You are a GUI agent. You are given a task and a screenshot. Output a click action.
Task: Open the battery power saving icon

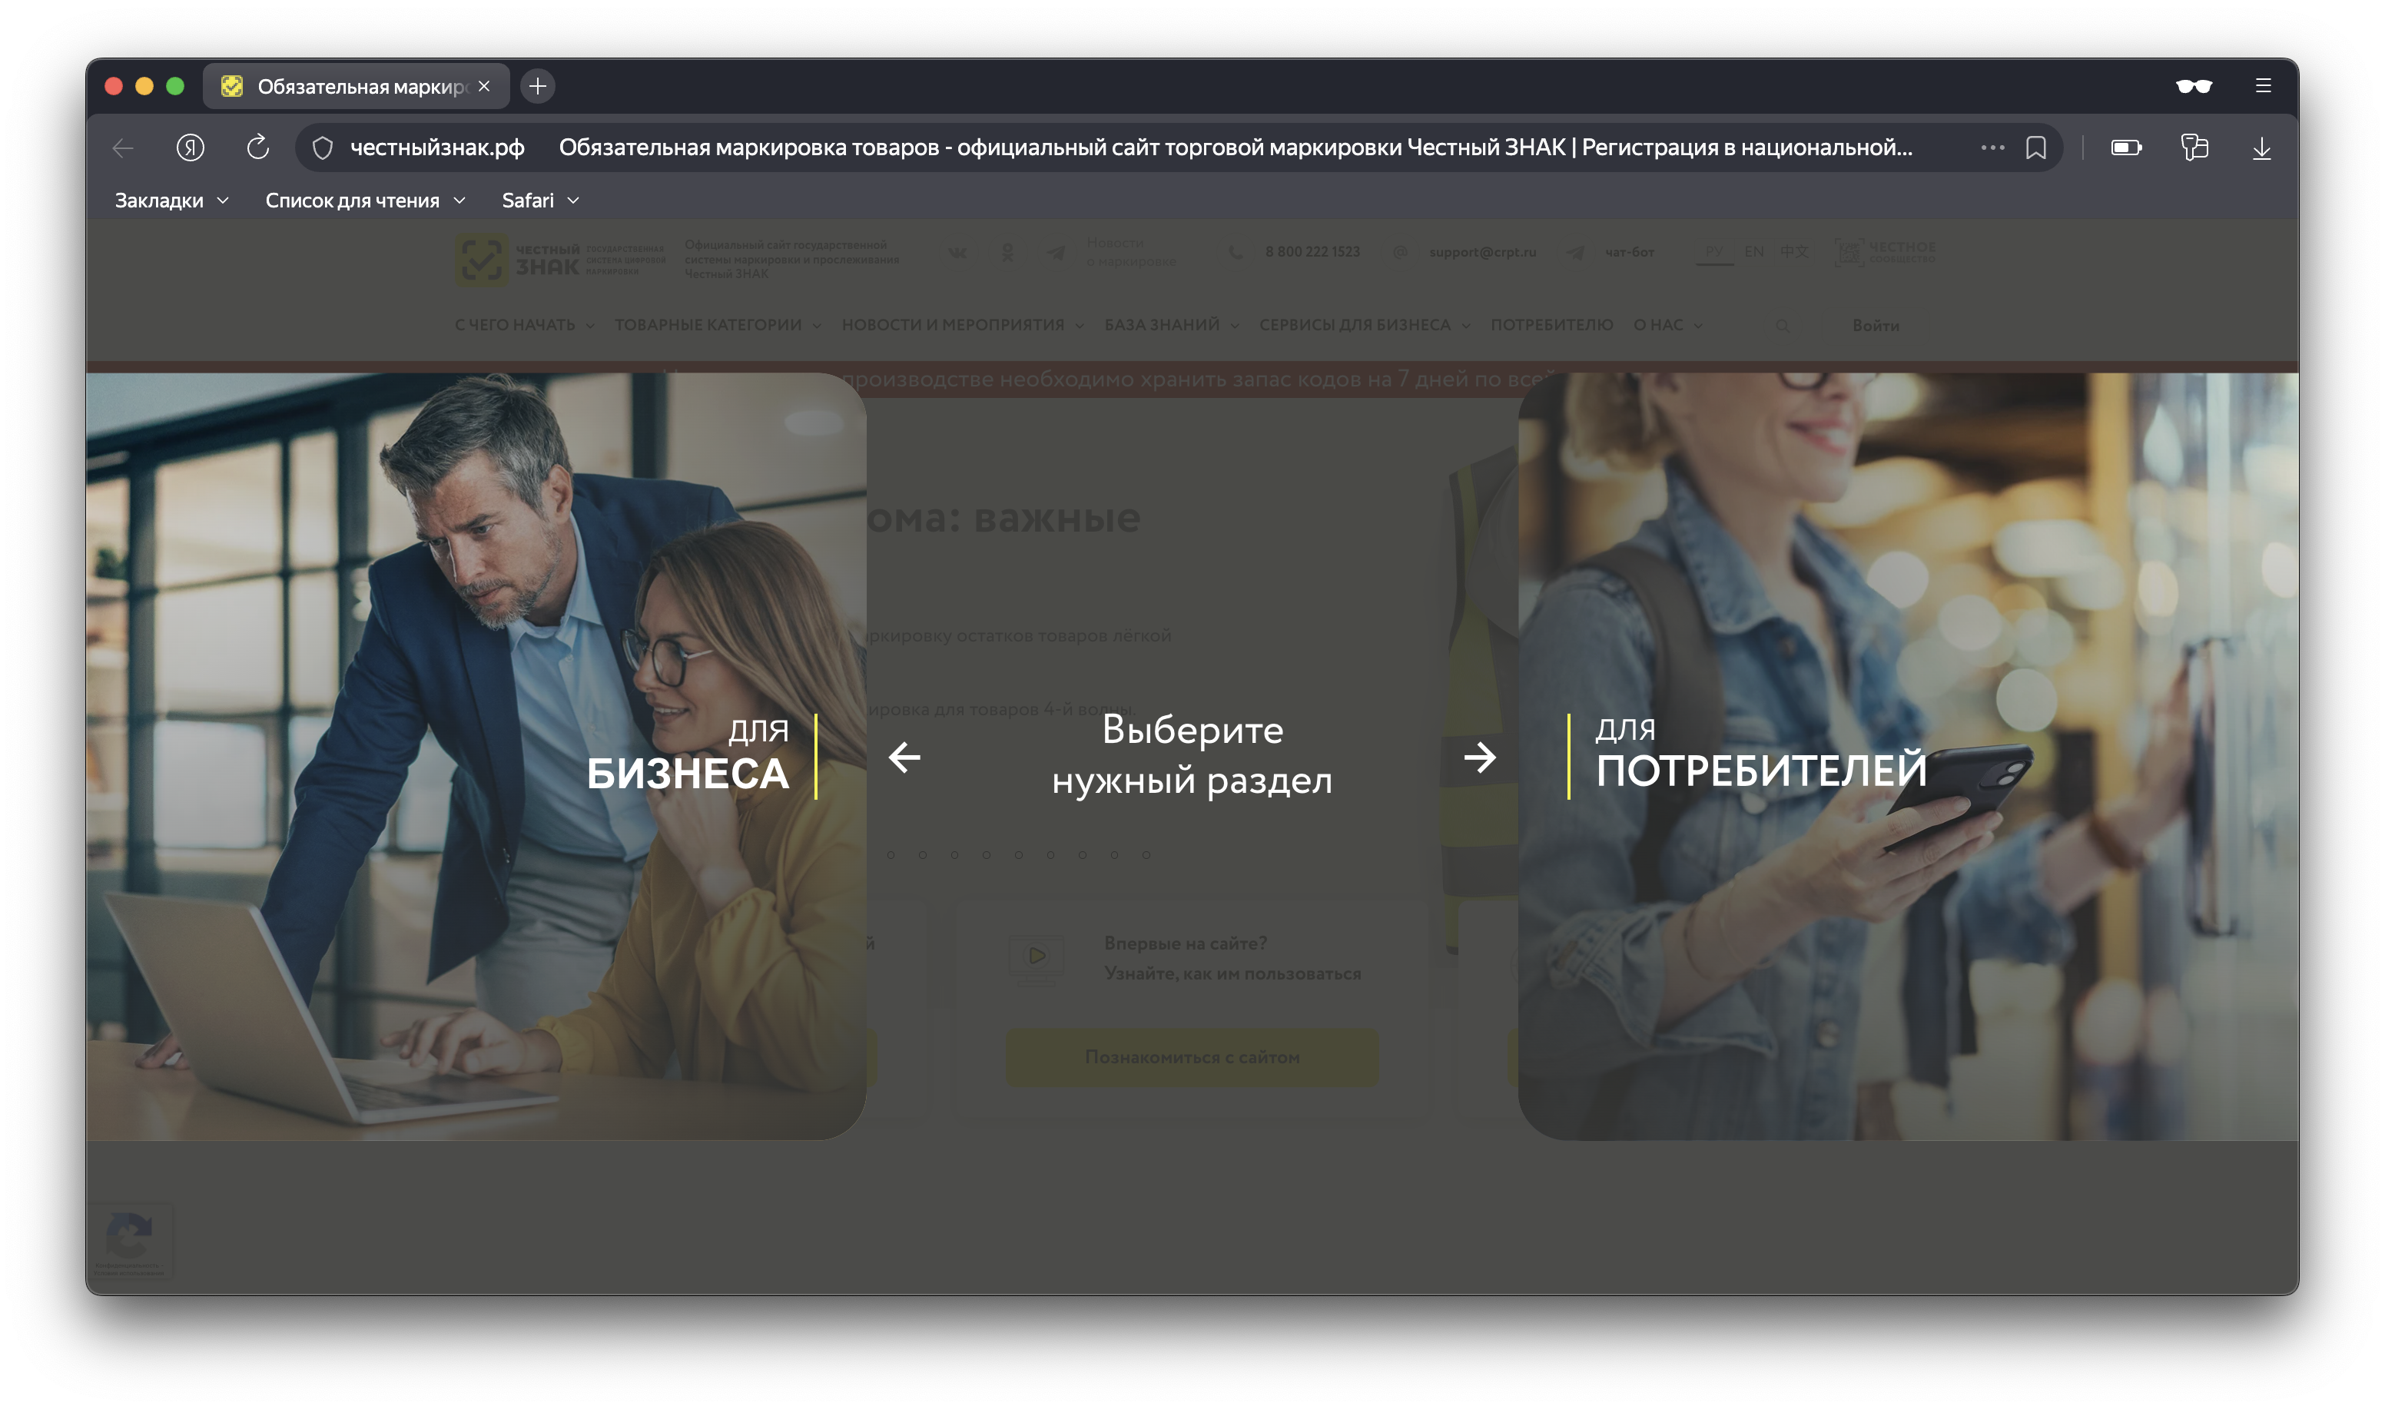click(2126, 148)
